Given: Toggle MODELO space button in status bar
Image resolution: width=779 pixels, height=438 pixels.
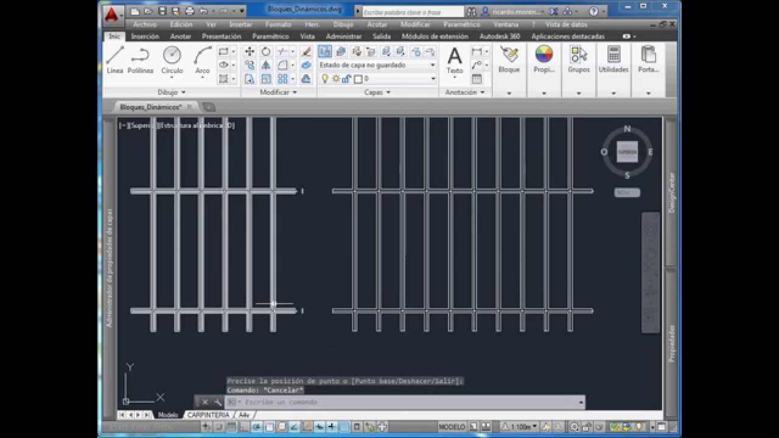Looking at the screenshot, I should 452,427.
